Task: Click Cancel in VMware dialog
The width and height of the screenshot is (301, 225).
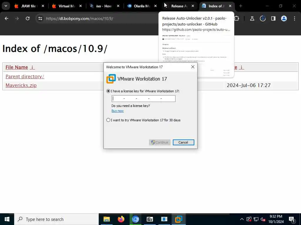Action: (x=183, y=142)
